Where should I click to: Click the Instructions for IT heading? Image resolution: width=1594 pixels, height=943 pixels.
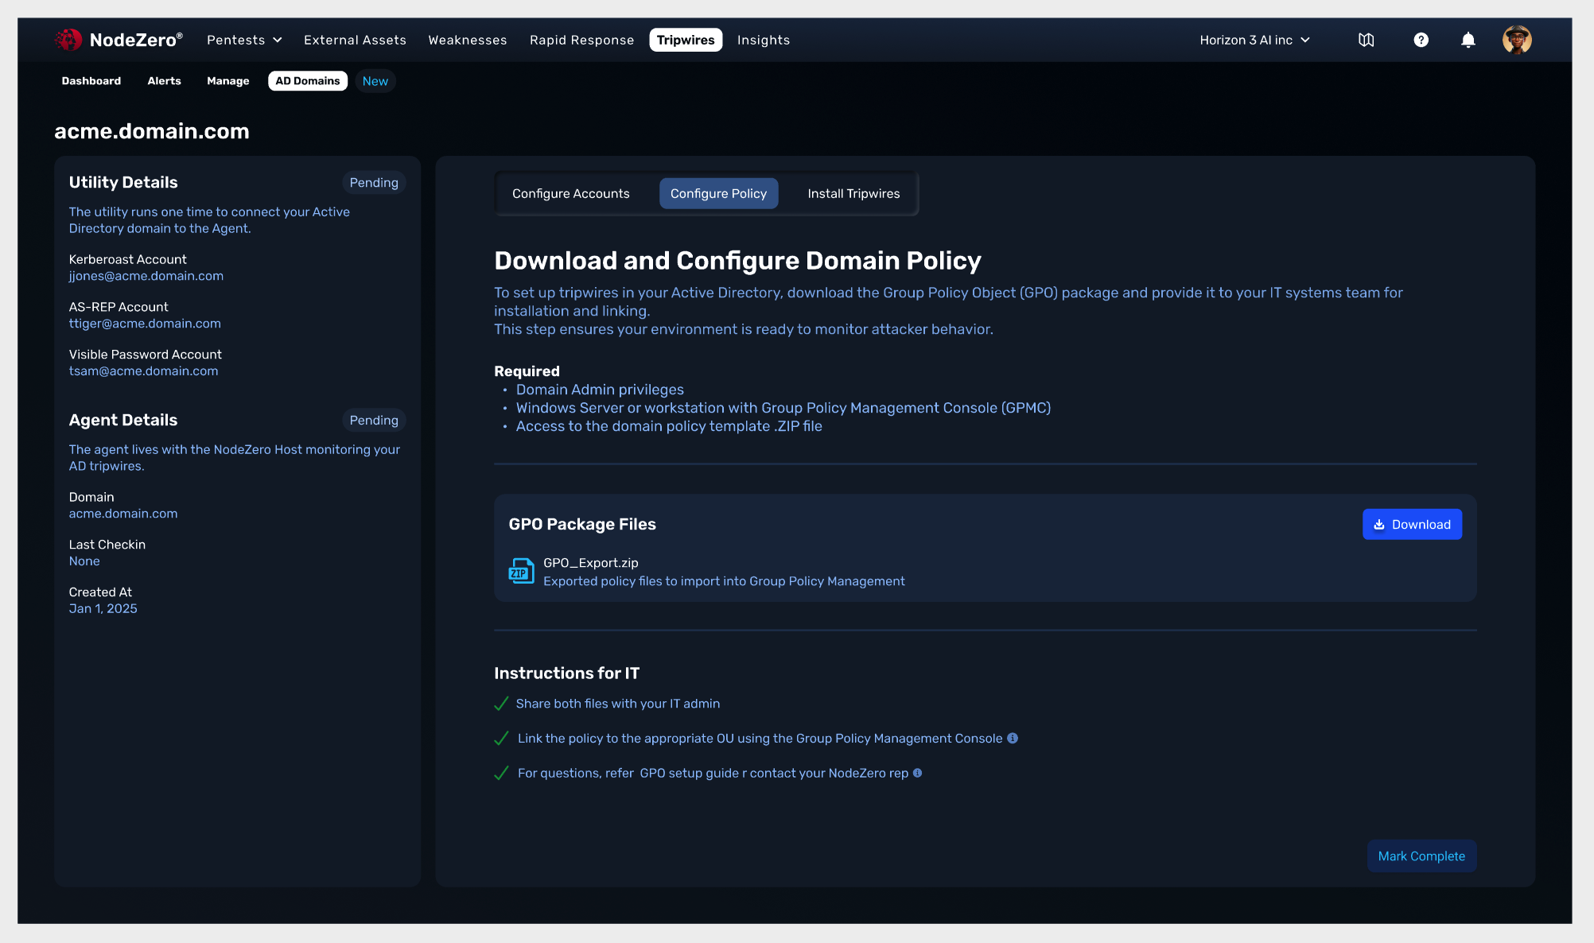click(x=566, y=673)
